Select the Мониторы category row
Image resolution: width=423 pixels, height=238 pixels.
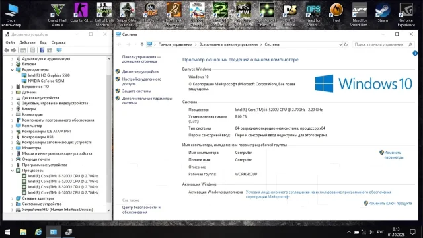click(32, 148)
